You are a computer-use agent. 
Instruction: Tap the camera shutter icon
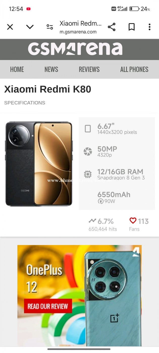(x=88, y=152)
